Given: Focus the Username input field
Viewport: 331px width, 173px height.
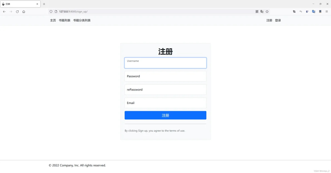Looking at the screenshot, I should 165,63.
